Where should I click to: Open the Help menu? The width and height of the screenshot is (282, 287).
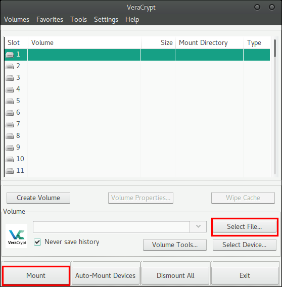(132, 20)
